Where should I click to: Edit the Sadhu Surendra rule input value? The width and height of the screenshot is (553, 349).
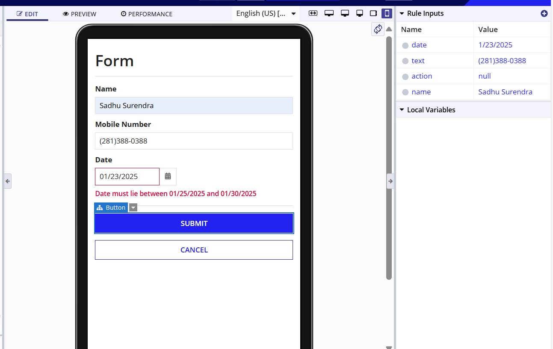point(505,92)
